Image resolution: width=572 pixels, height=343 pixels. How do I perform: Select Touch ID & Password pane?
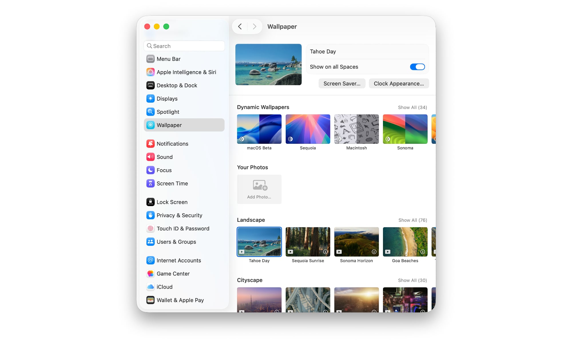tap(184, 228)
